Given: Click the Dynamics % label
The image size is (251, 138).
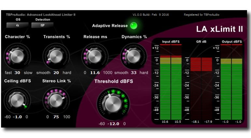Looking at the screenshot, I should point(134,37).
